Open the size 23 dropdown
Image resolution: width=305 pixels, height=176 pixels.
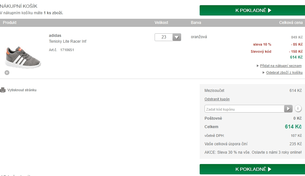pyautogui.click(x=168, y=37)
